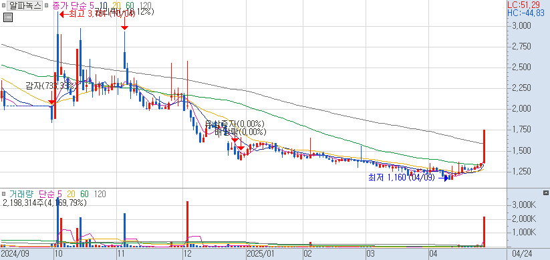Select the volume 120-day average legend
The width and height of the screenshot is (550, 260).
point(100,194)
